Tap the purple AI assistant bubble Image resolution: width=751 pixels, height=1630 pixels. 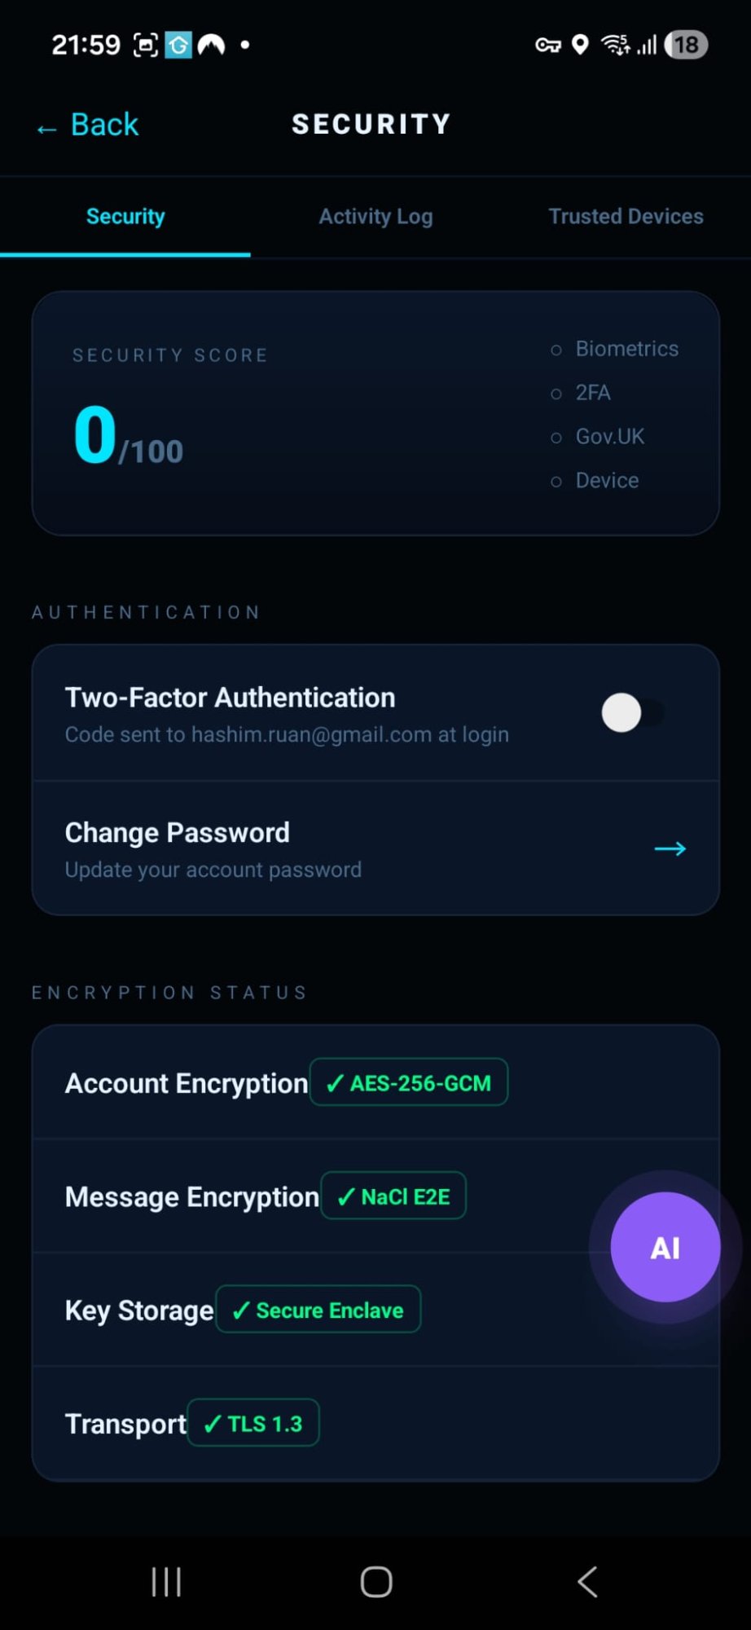tap(665, 1247)
